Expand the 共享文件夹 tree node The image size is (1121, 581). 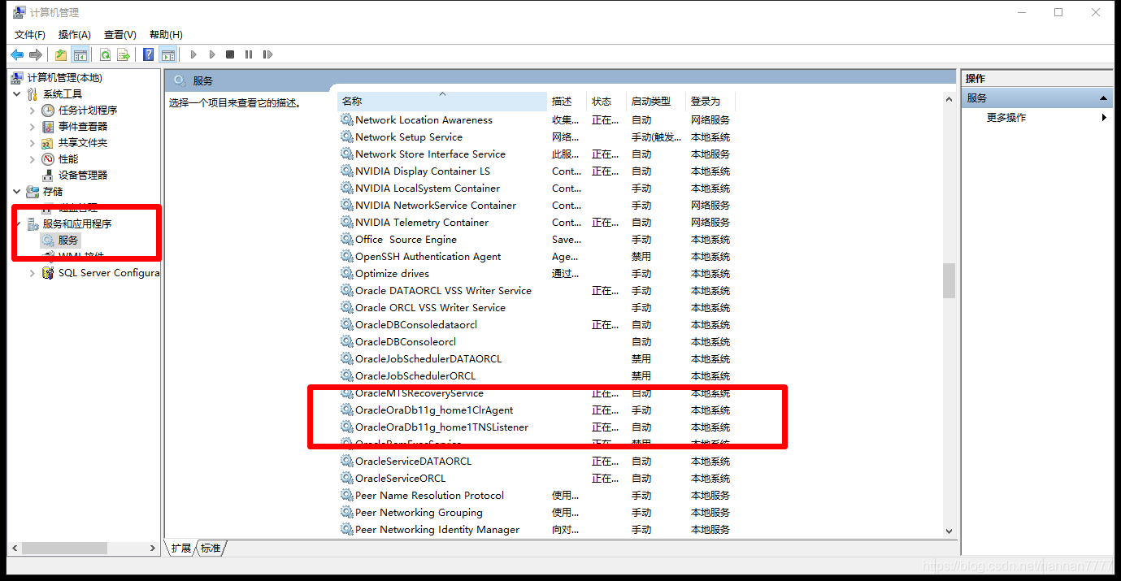33,142
